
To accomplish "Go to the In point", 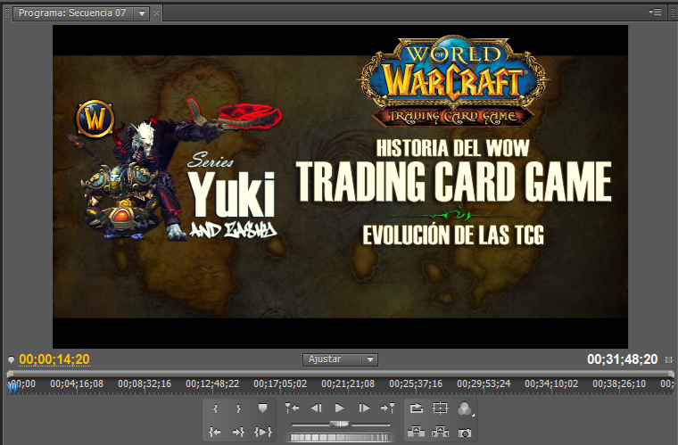I will (215, 432).
